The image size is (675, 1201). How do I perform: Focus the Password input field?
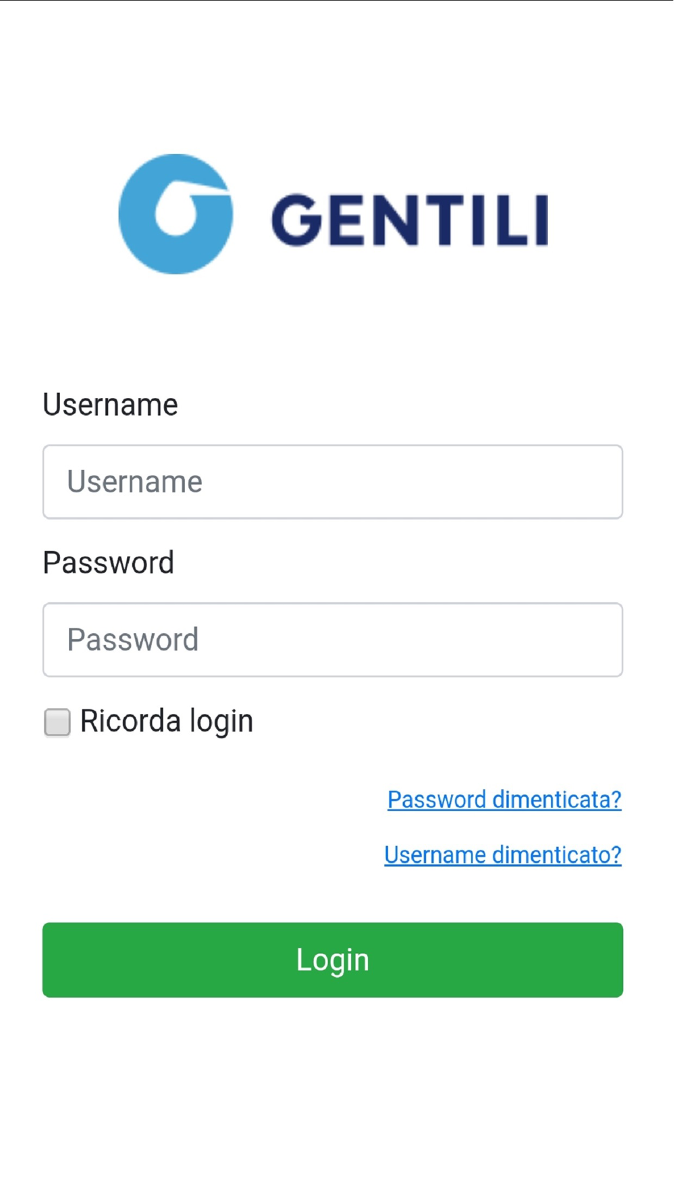333,640
